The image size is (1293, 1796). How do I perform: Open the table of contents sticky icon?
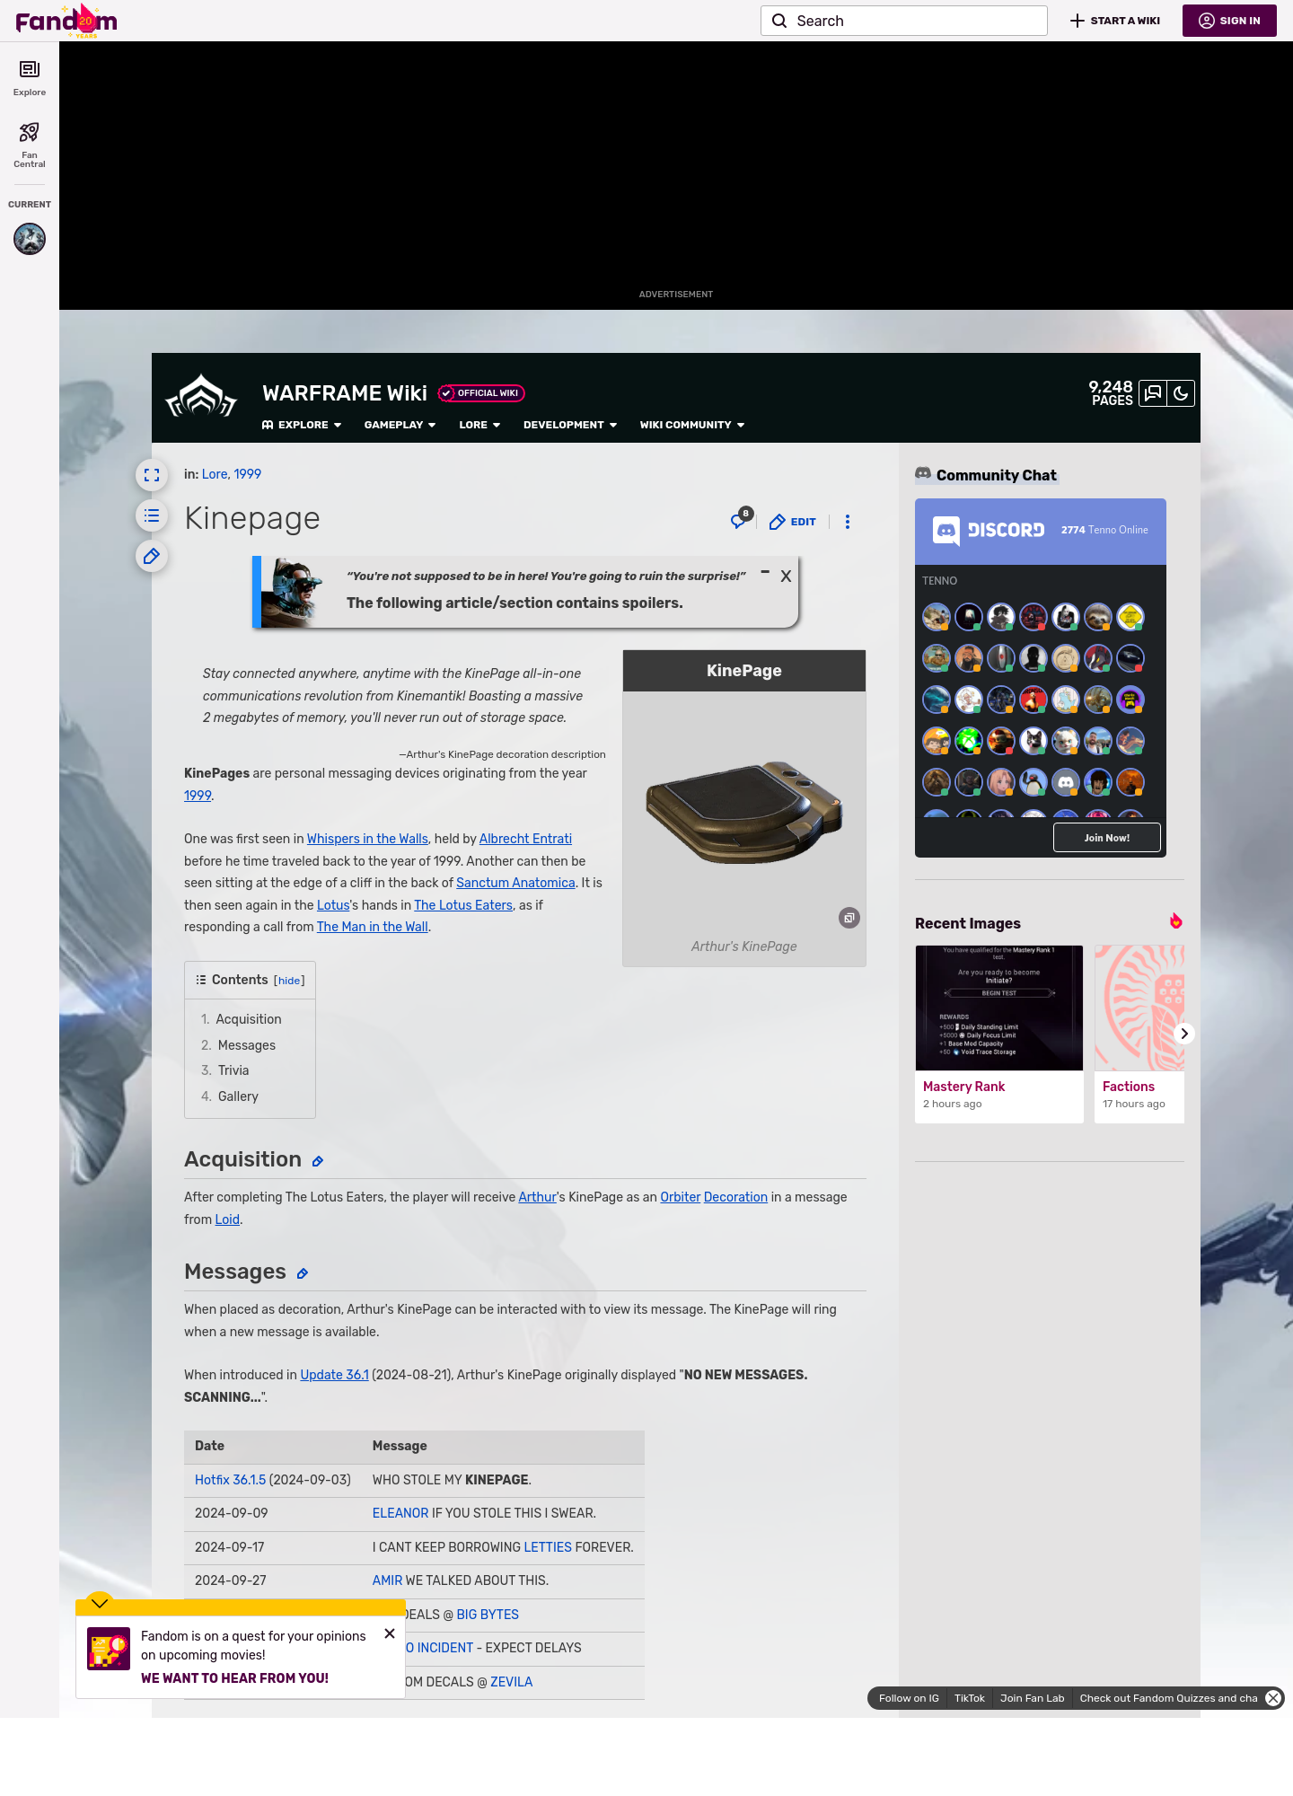coord(152,515)
